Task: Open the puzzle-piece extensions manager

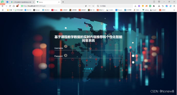Action: click(x=154, y=6)
